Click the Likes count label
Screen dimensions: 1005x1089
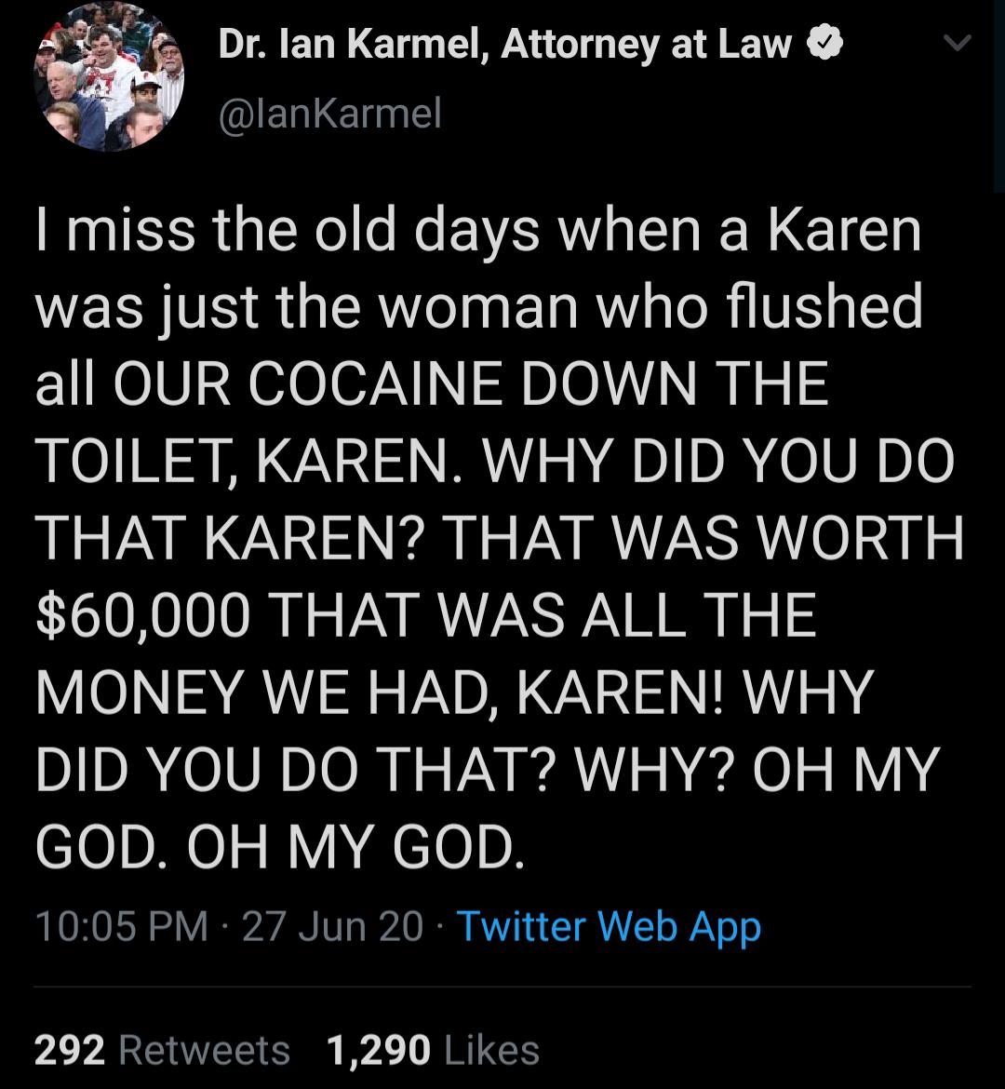(x=491, y=1052)
